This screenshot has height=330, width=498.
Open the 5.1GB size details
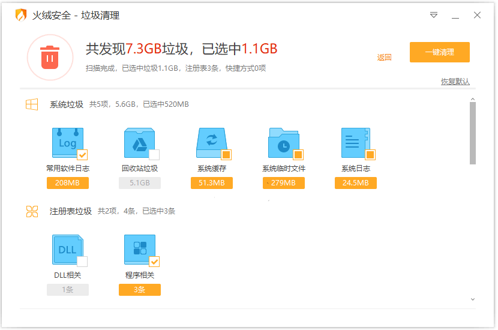coord(139,183)
